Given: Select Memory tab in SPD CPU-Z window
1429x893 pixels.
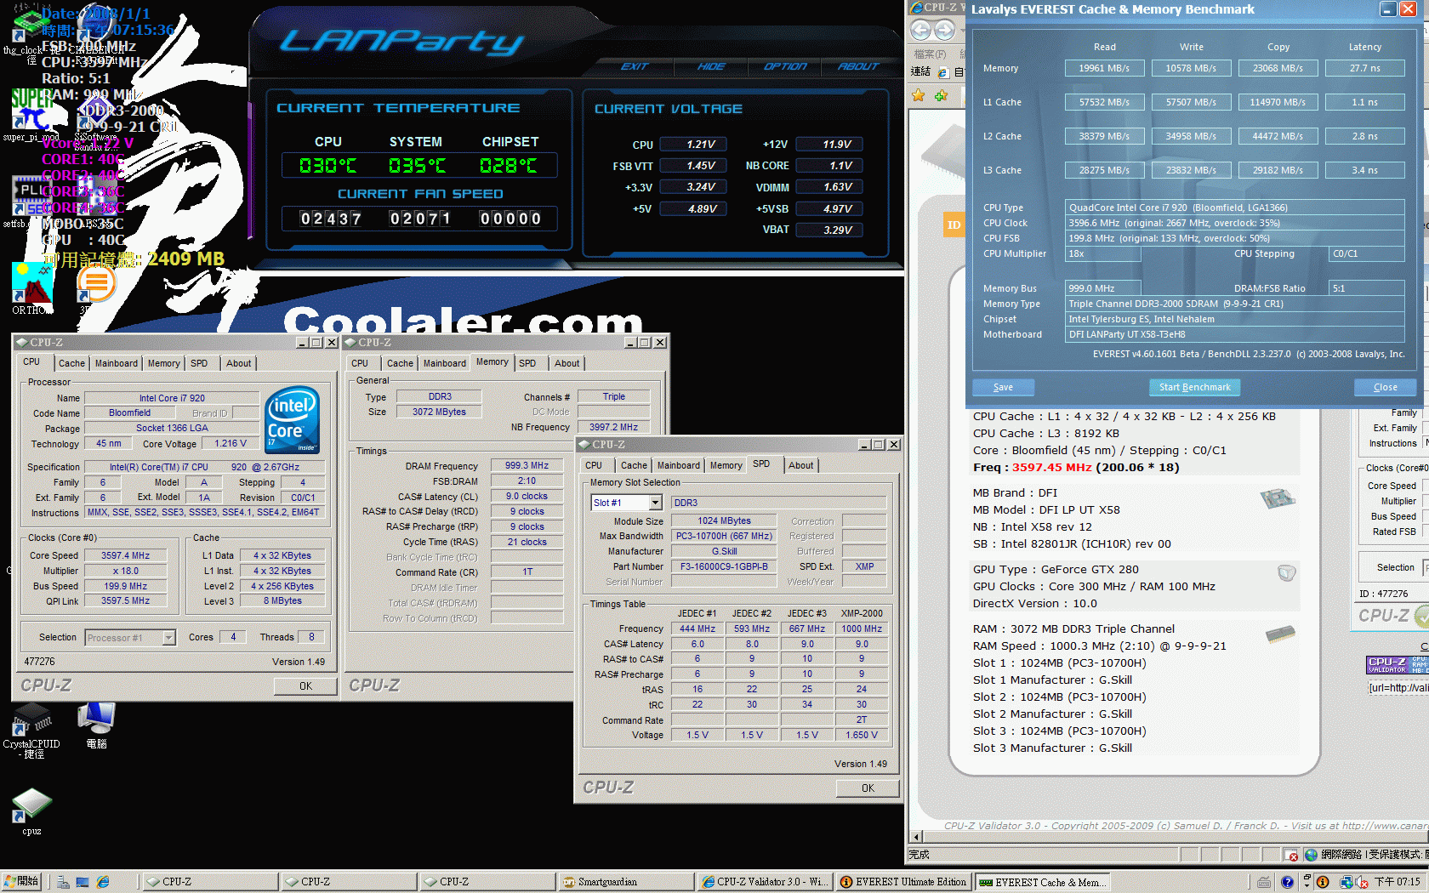Looking at the screenshot, I should pyautogui.click(x=726, y=465).
